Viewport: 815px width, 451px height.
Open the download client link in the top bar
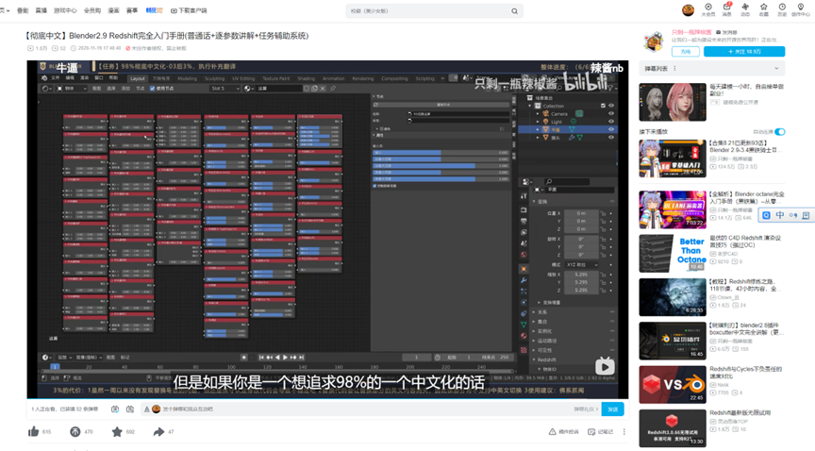[x=189, y=10]
